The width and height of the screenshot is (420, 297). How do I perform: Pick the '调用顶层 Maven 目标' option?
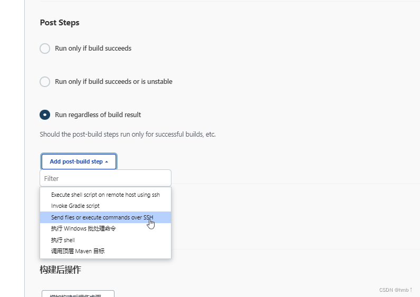106,251
